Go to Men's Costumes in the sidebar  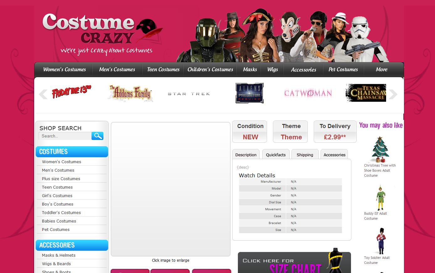tap(58, 170)
